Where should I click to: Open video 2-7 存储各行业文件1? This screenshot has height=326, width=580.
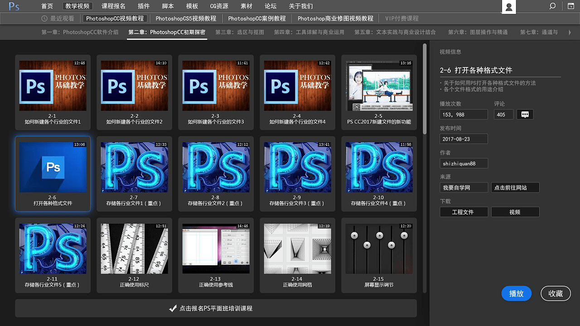pyautogui.click(x=134, y=174)
